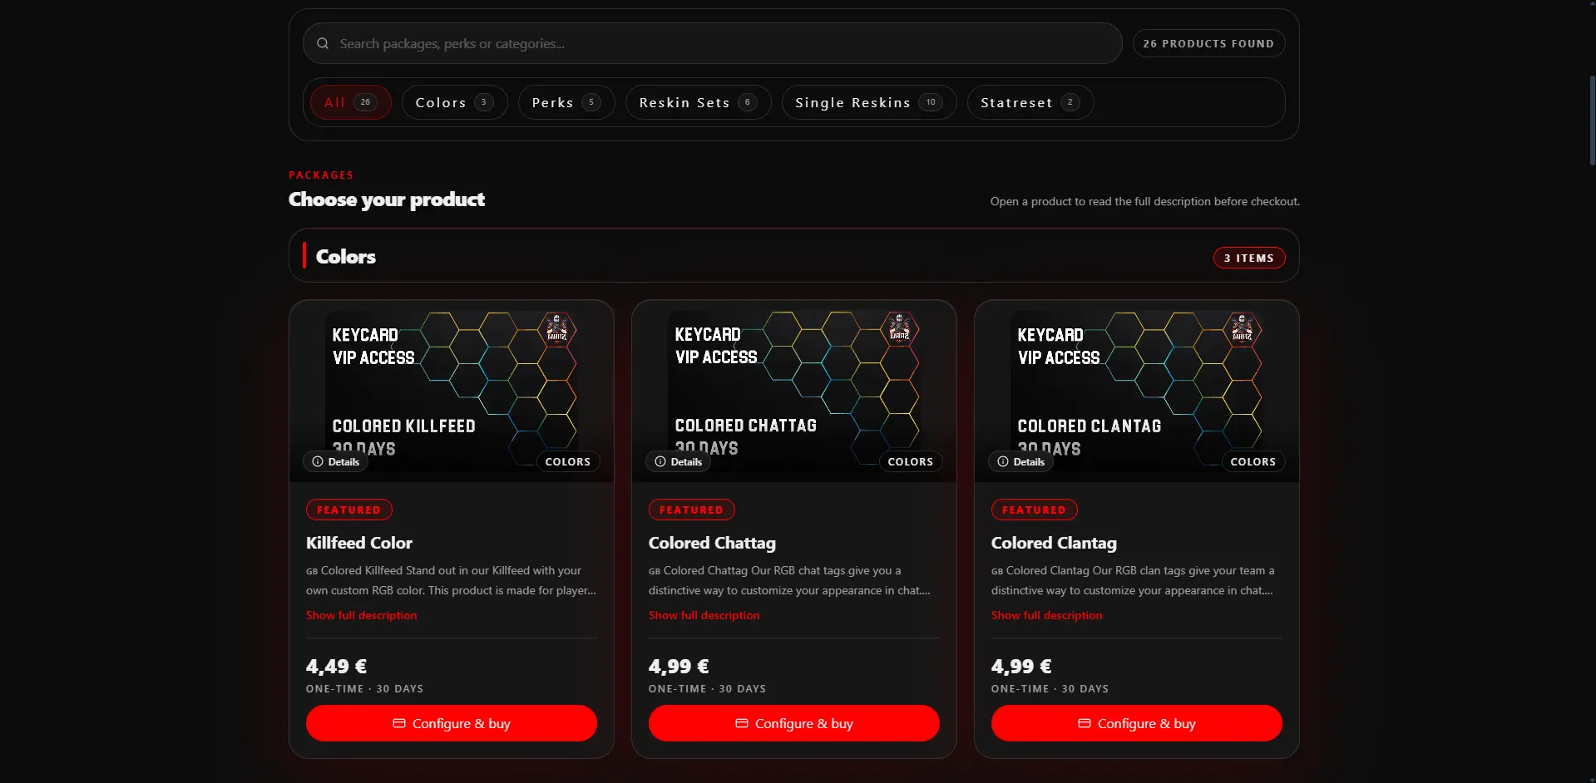
Task: Click card icon on Chattag Configure & buy
Action: coord(742,723)
